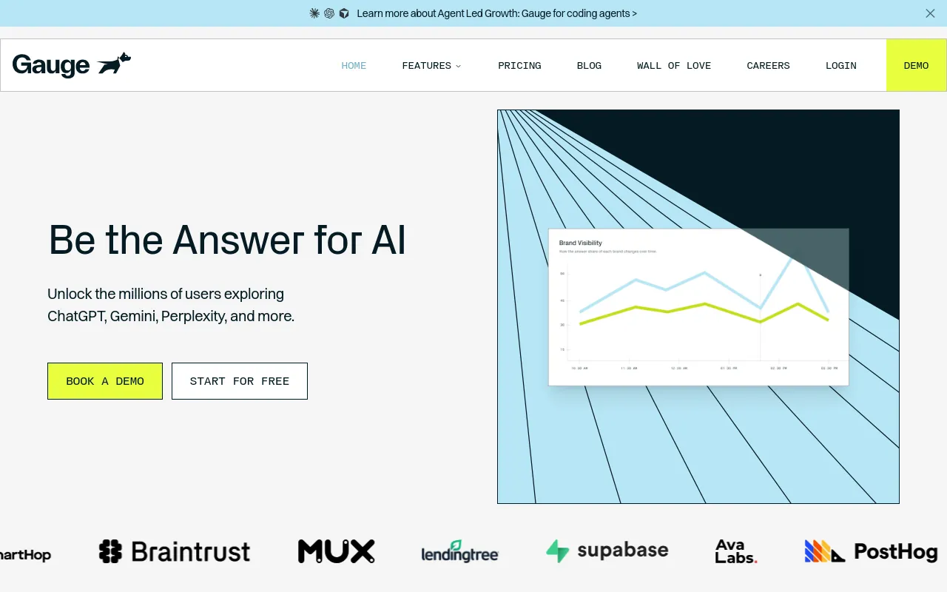The image size is (947, 592).
Task: Click the Claude starburst icon in banner
Action: coord(314,13)
